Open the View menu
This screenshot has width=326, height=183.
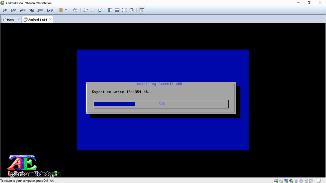coord(22,10)
